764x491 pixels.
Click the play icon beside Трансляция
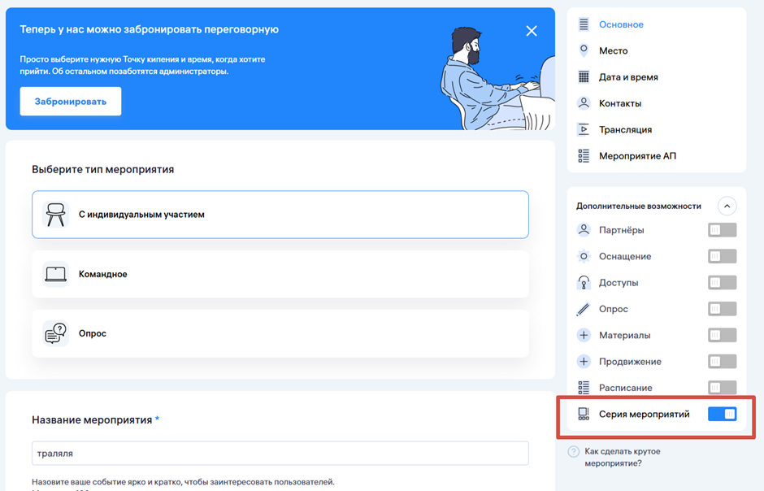click(584, 129)
